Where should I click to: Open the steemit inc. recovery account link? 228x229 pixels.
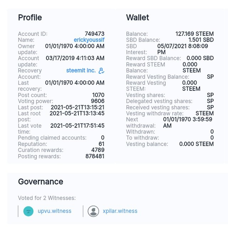[x=81, y=71]
